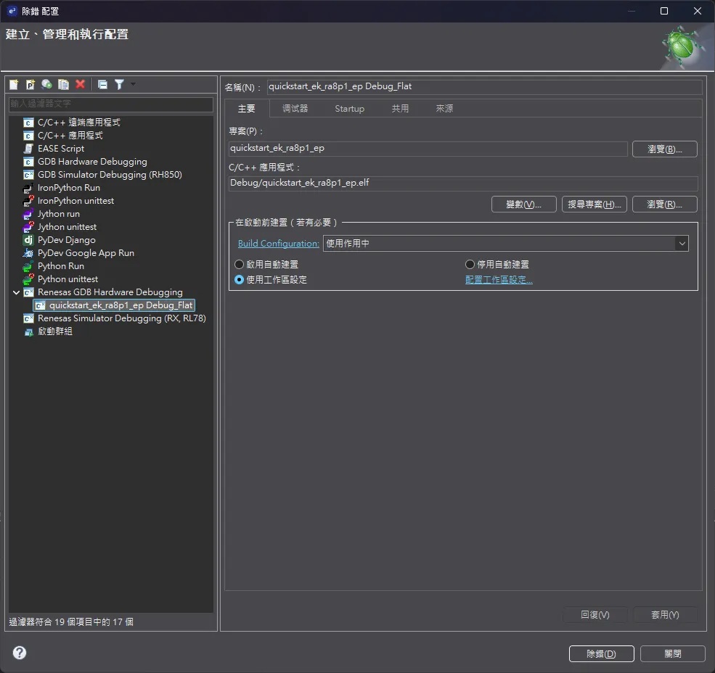Click the Duplicate configuration icon
Screen dimensions: 715x673
[63, 84]
